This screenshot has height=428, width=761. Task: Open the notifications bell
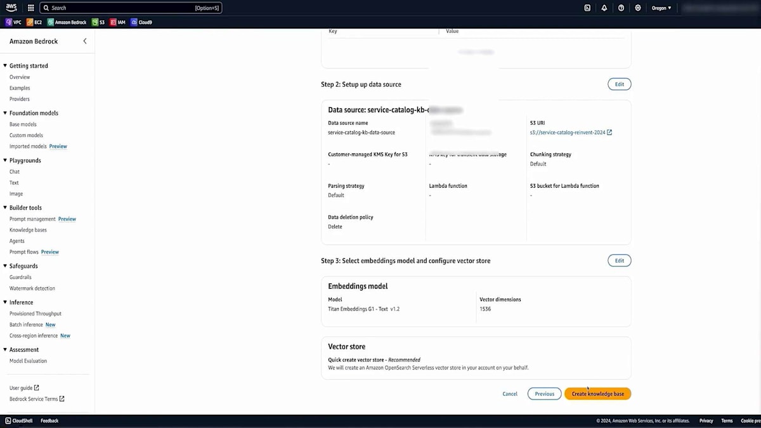pos(604,8)
